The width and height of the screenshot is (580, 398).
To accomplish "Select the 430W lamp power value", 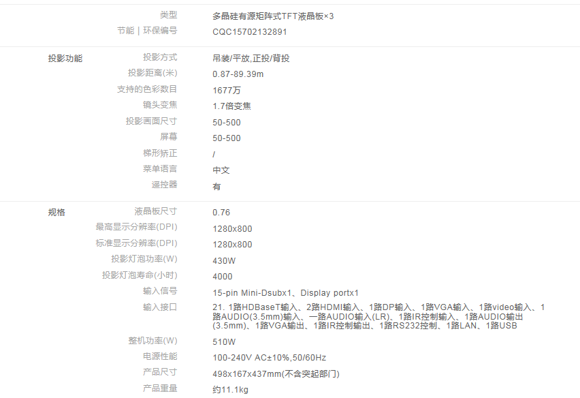I will pos(224,260).
